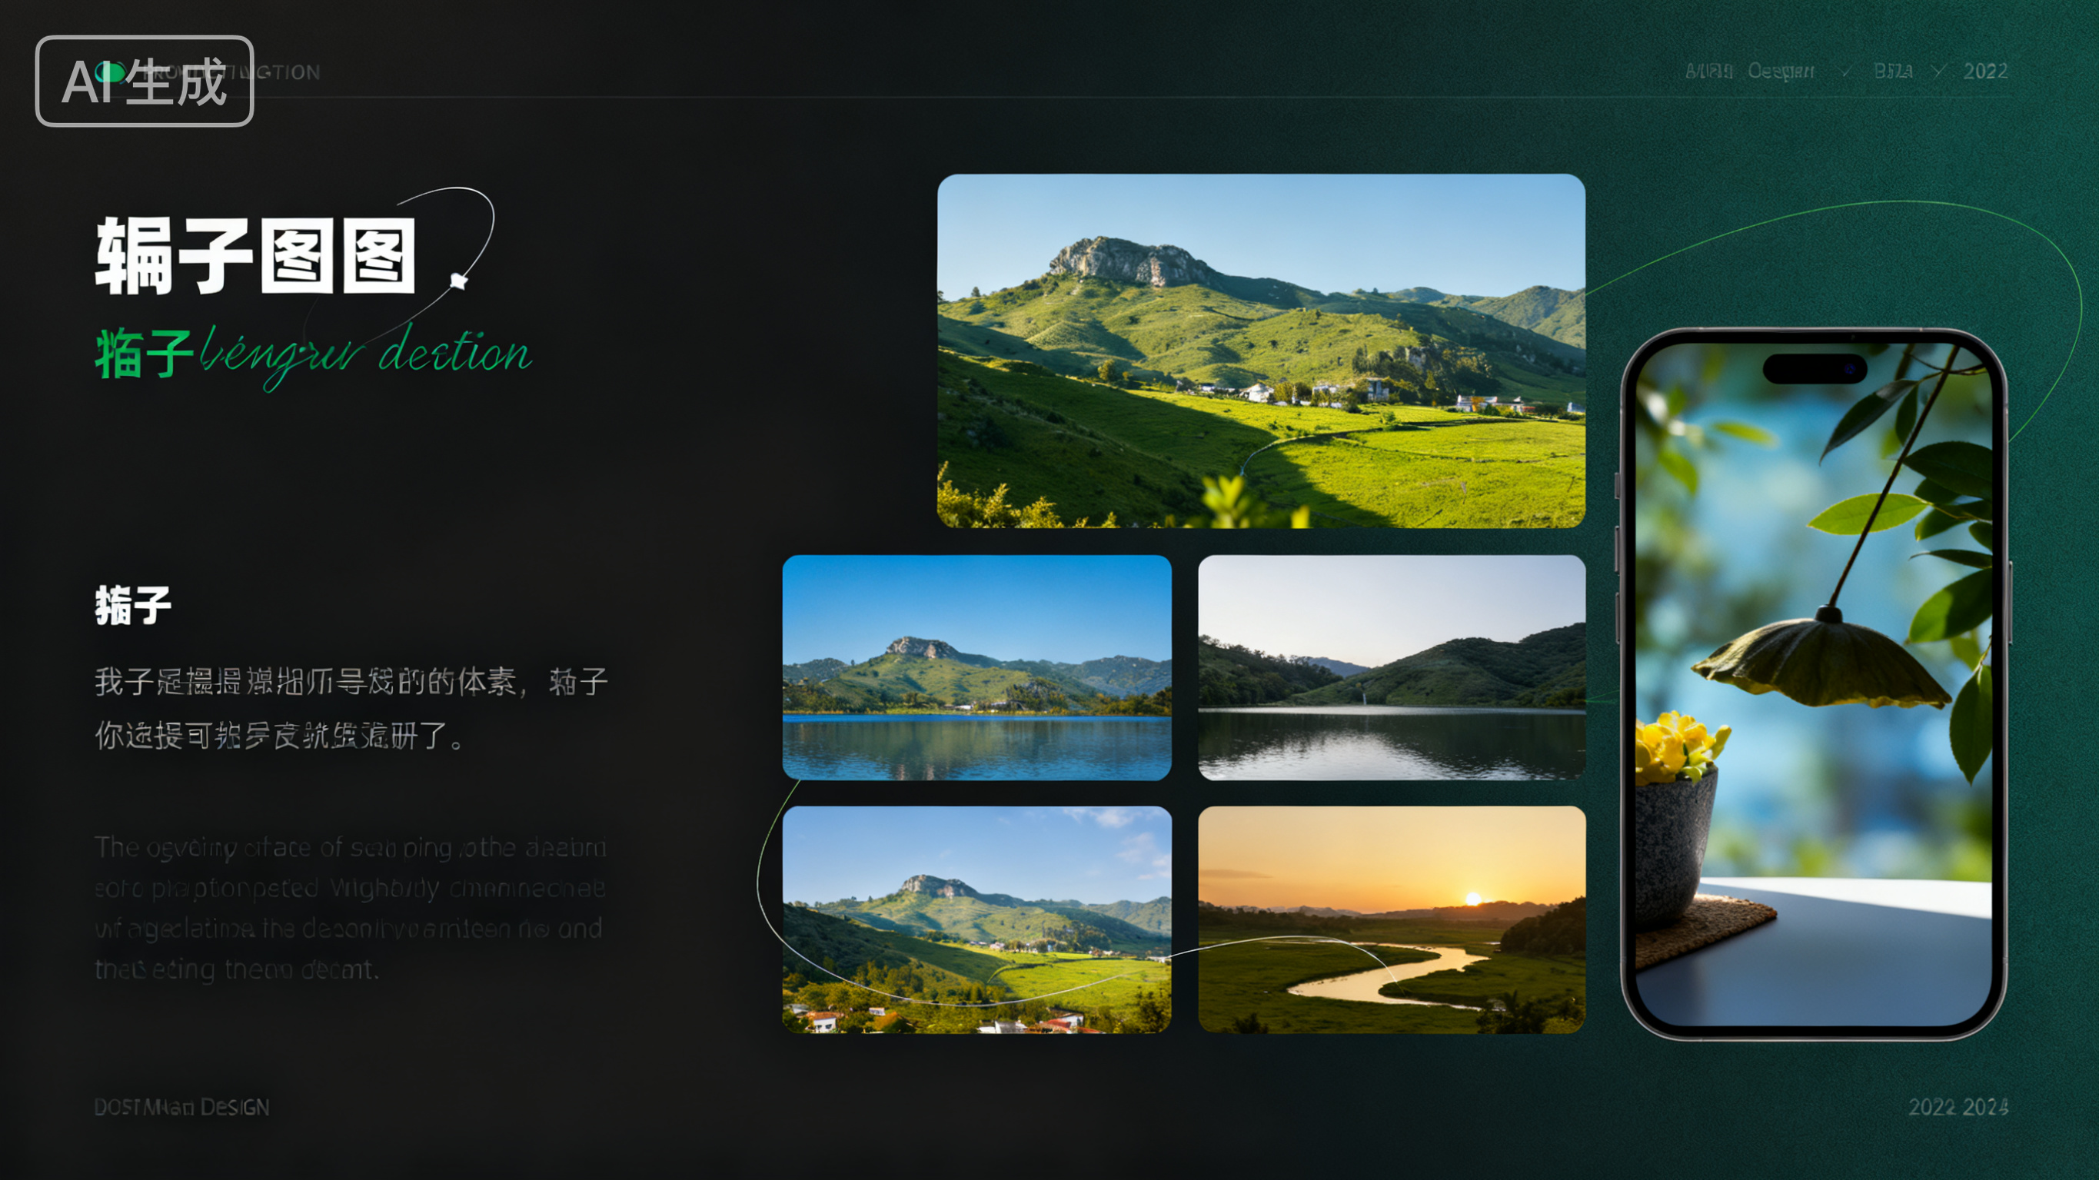Click the main bold Chinese title
Image resolution: width=2099 pixels, height=1180 pixels.
(255, 256)
